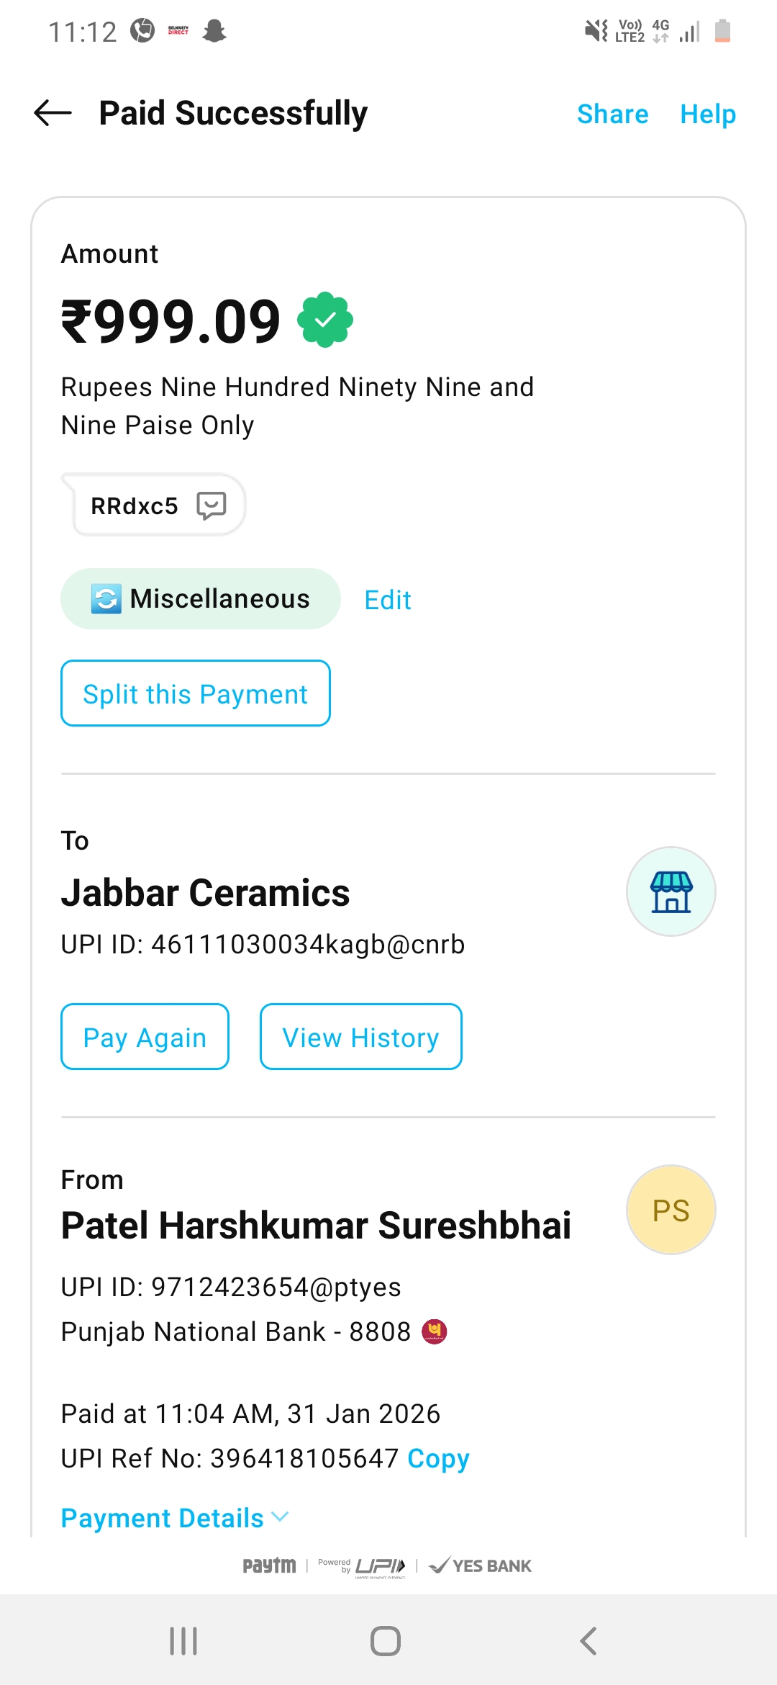777x1685 pixels.
Task: Tap the Android recent apps button
Action: click(183, 1641)
